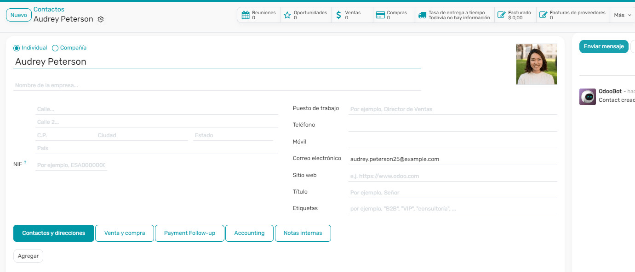635x272 pixels.
Task: Open the Payment Follow-up tab
Action: 189,233
